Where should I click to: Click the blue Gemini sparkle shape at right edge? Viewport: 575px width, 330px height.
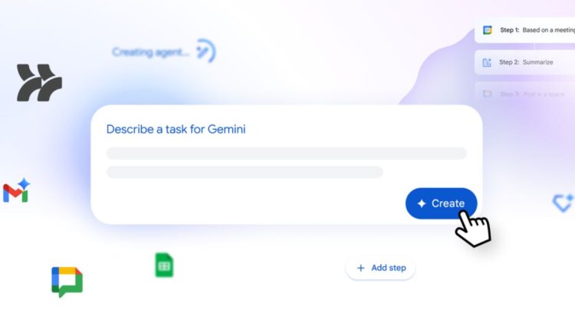(563, 203)
